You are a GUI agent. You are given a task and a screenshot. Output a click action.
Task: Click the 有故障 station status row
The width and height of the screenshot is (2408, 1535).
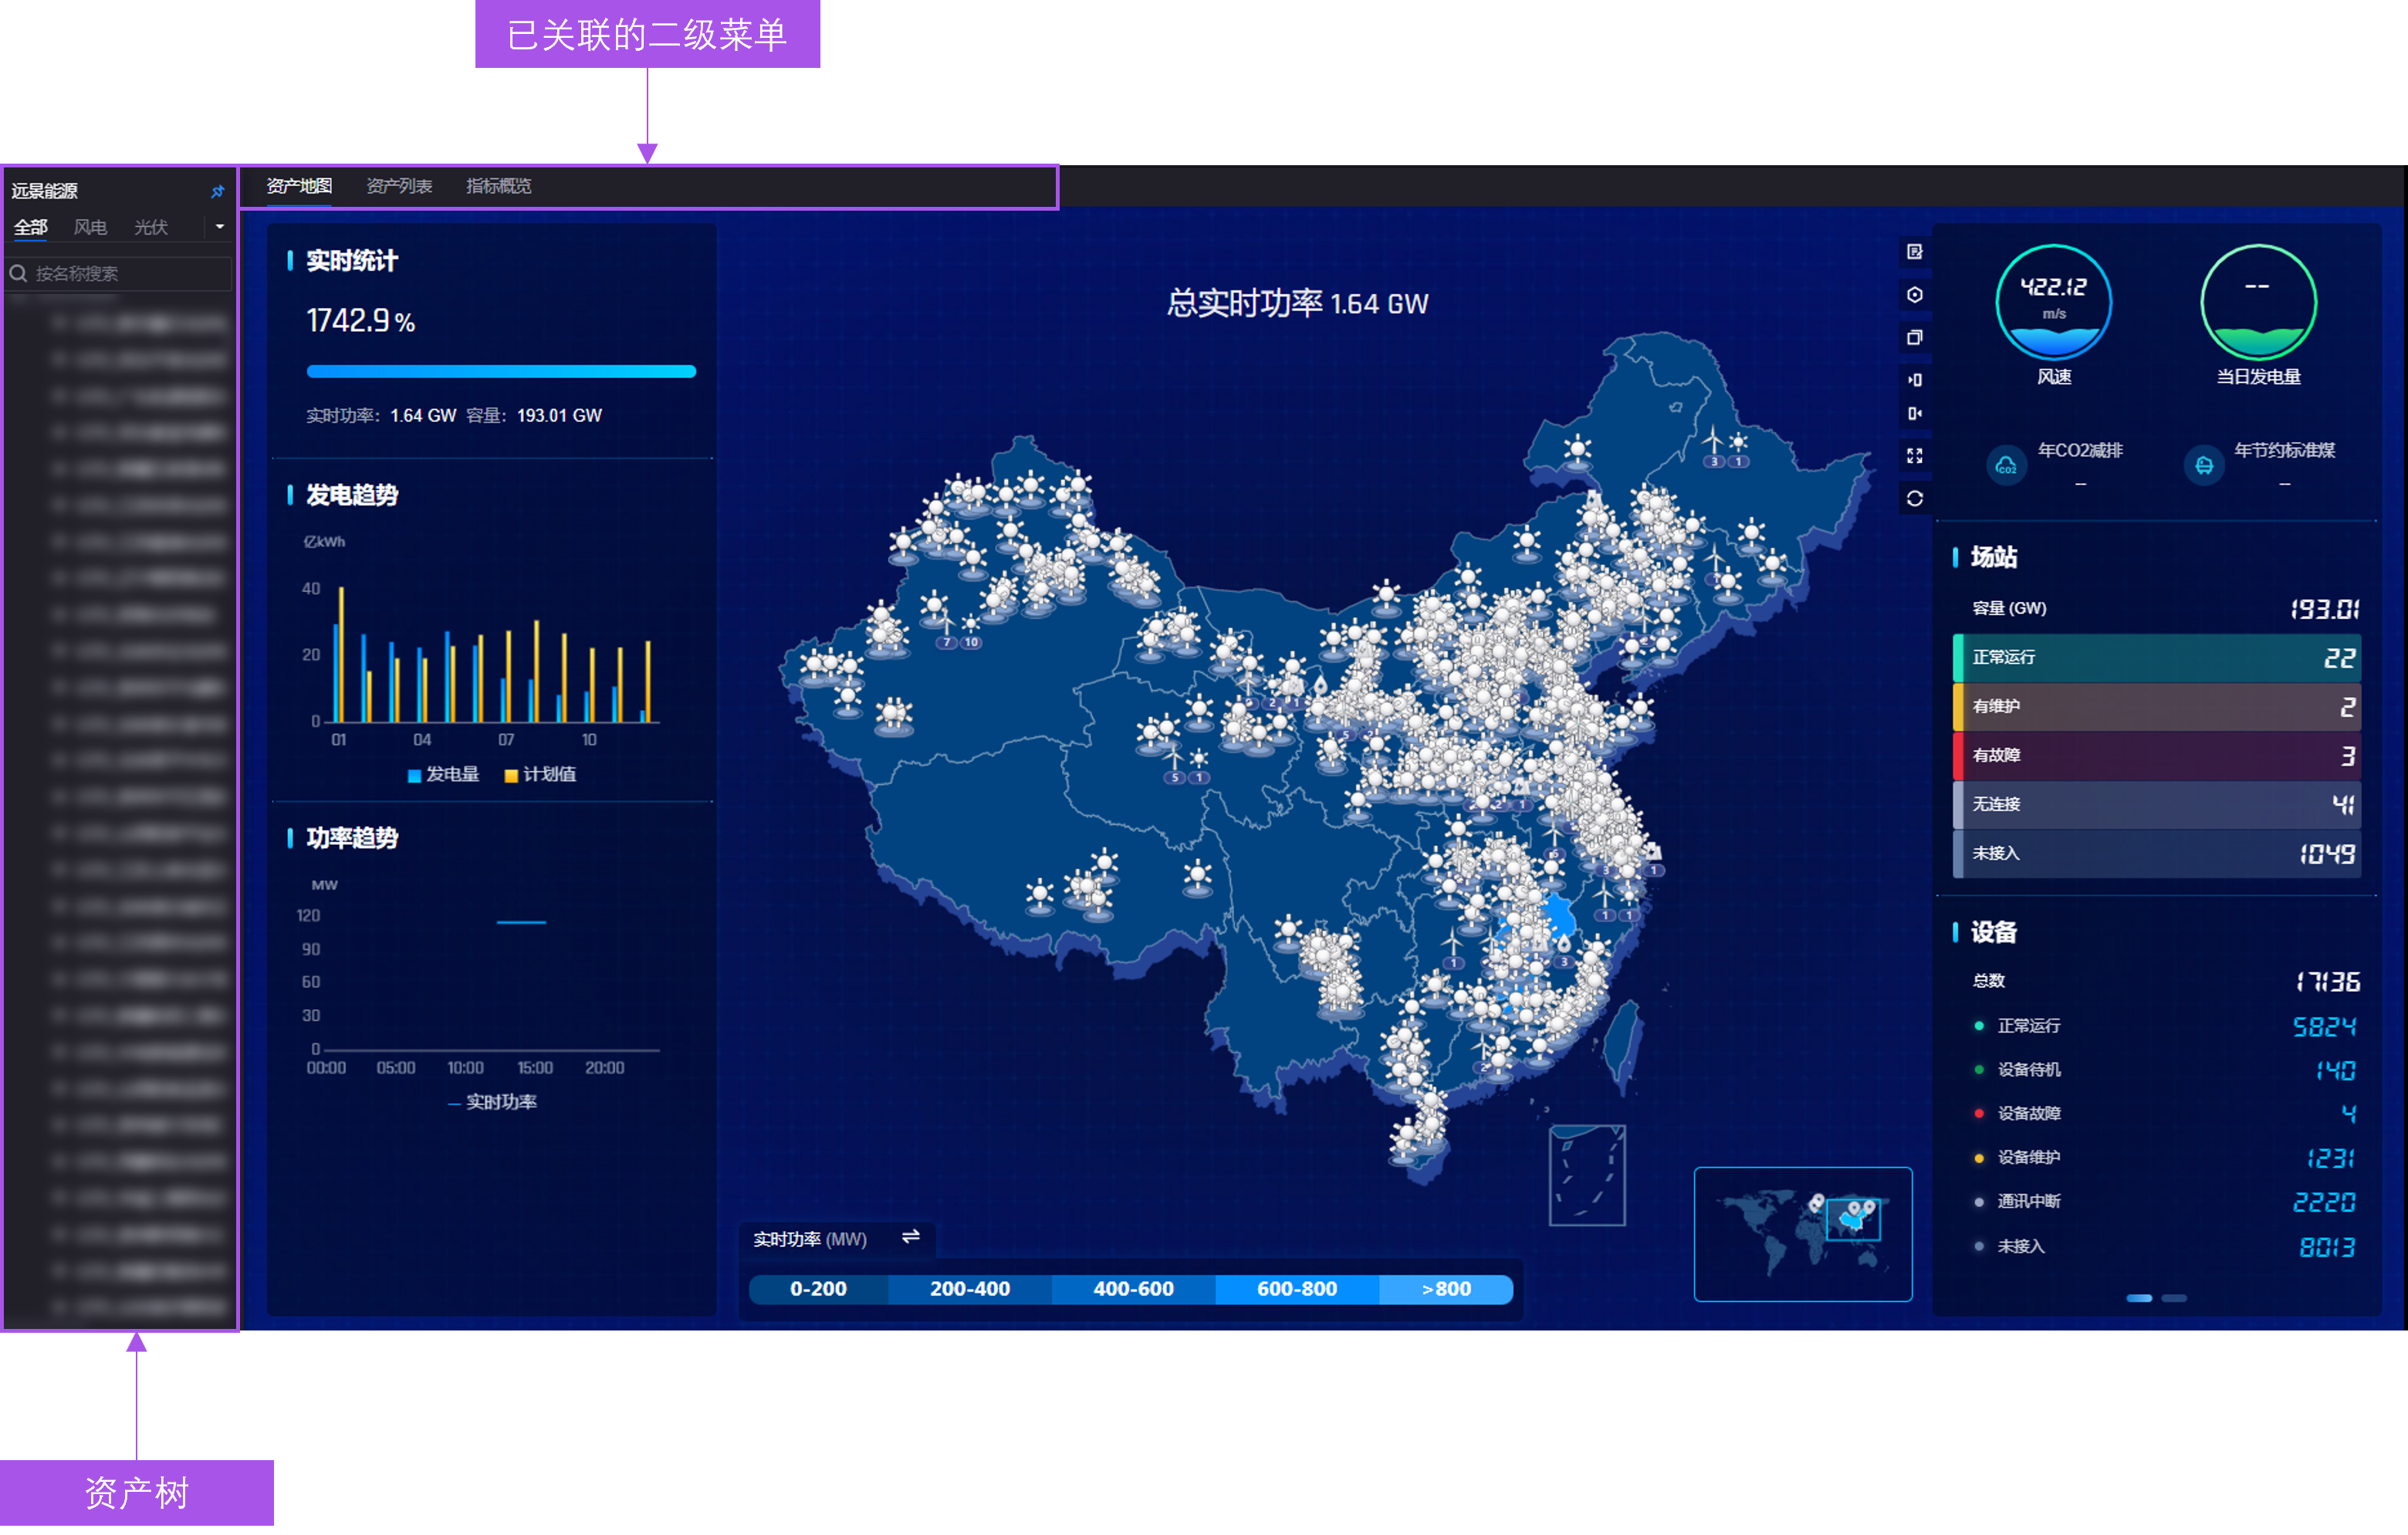click(2156, 756)
